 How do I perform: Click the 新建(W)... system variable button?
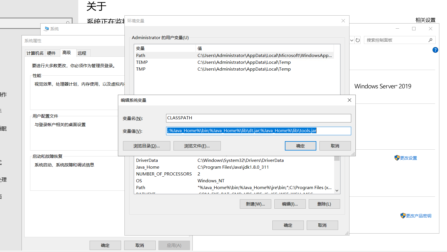click(255, 204)
